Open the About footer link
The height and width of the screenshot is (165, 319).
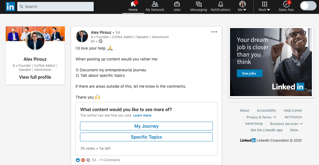[x=244, y=111]
